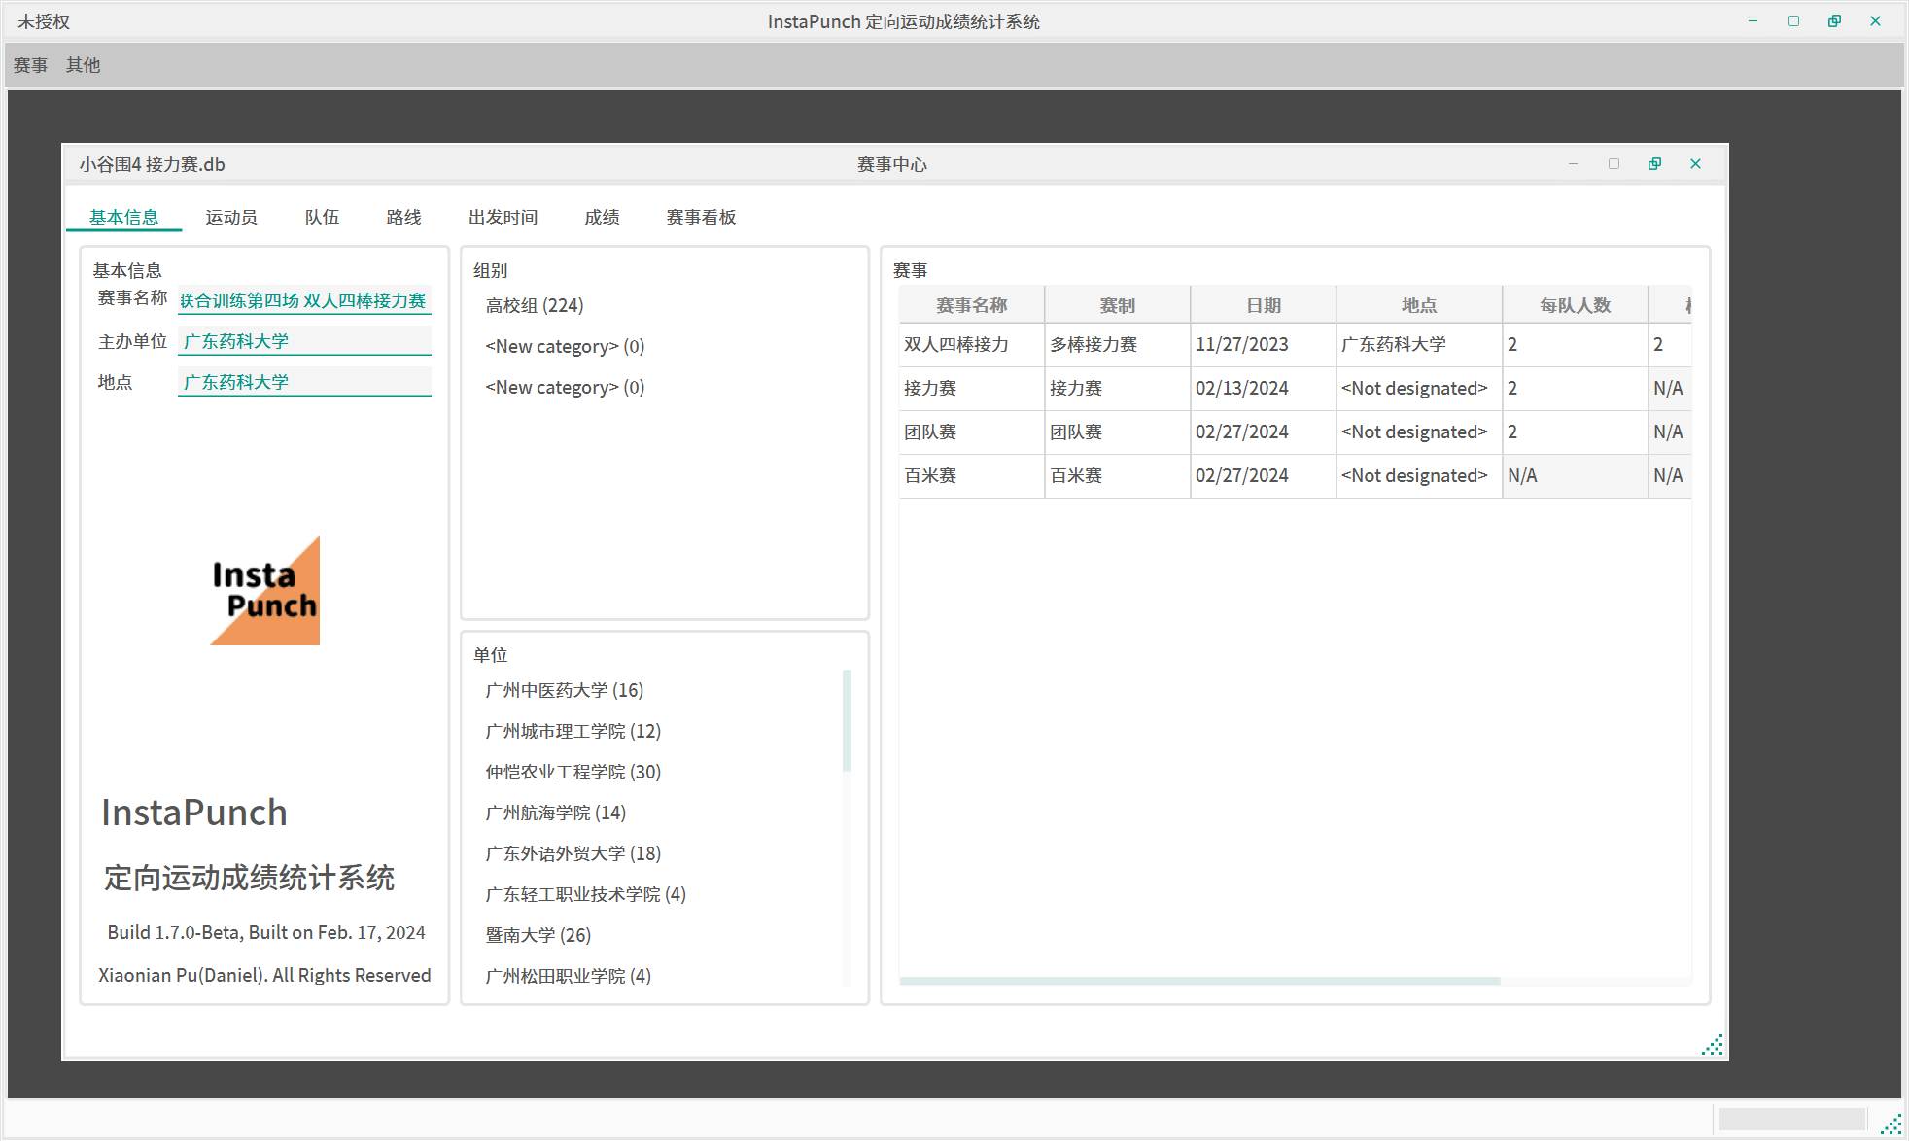
Task: Switch to the 出发时间 tab
Action: (503, 217)
